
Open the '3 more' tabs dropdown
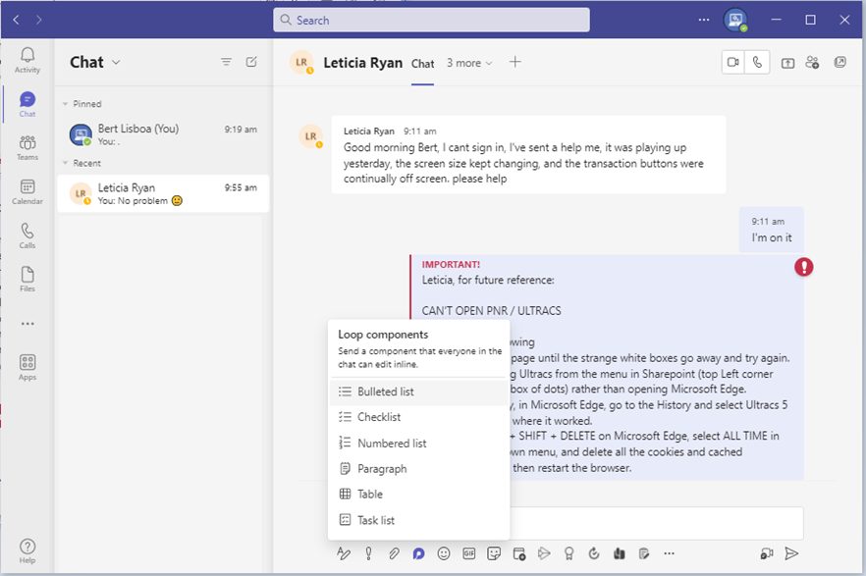click(x=469, y=63)
